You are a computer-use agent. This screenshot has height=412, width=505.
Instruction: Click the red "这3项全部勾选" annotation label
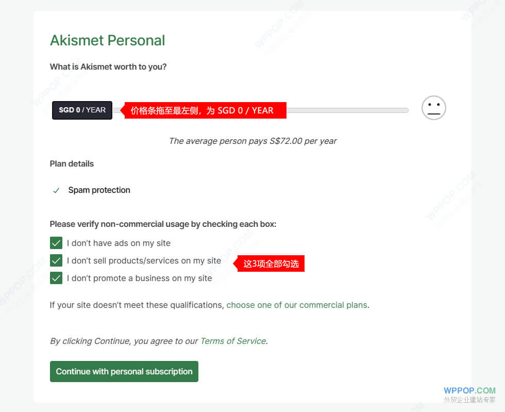(271, 263)
